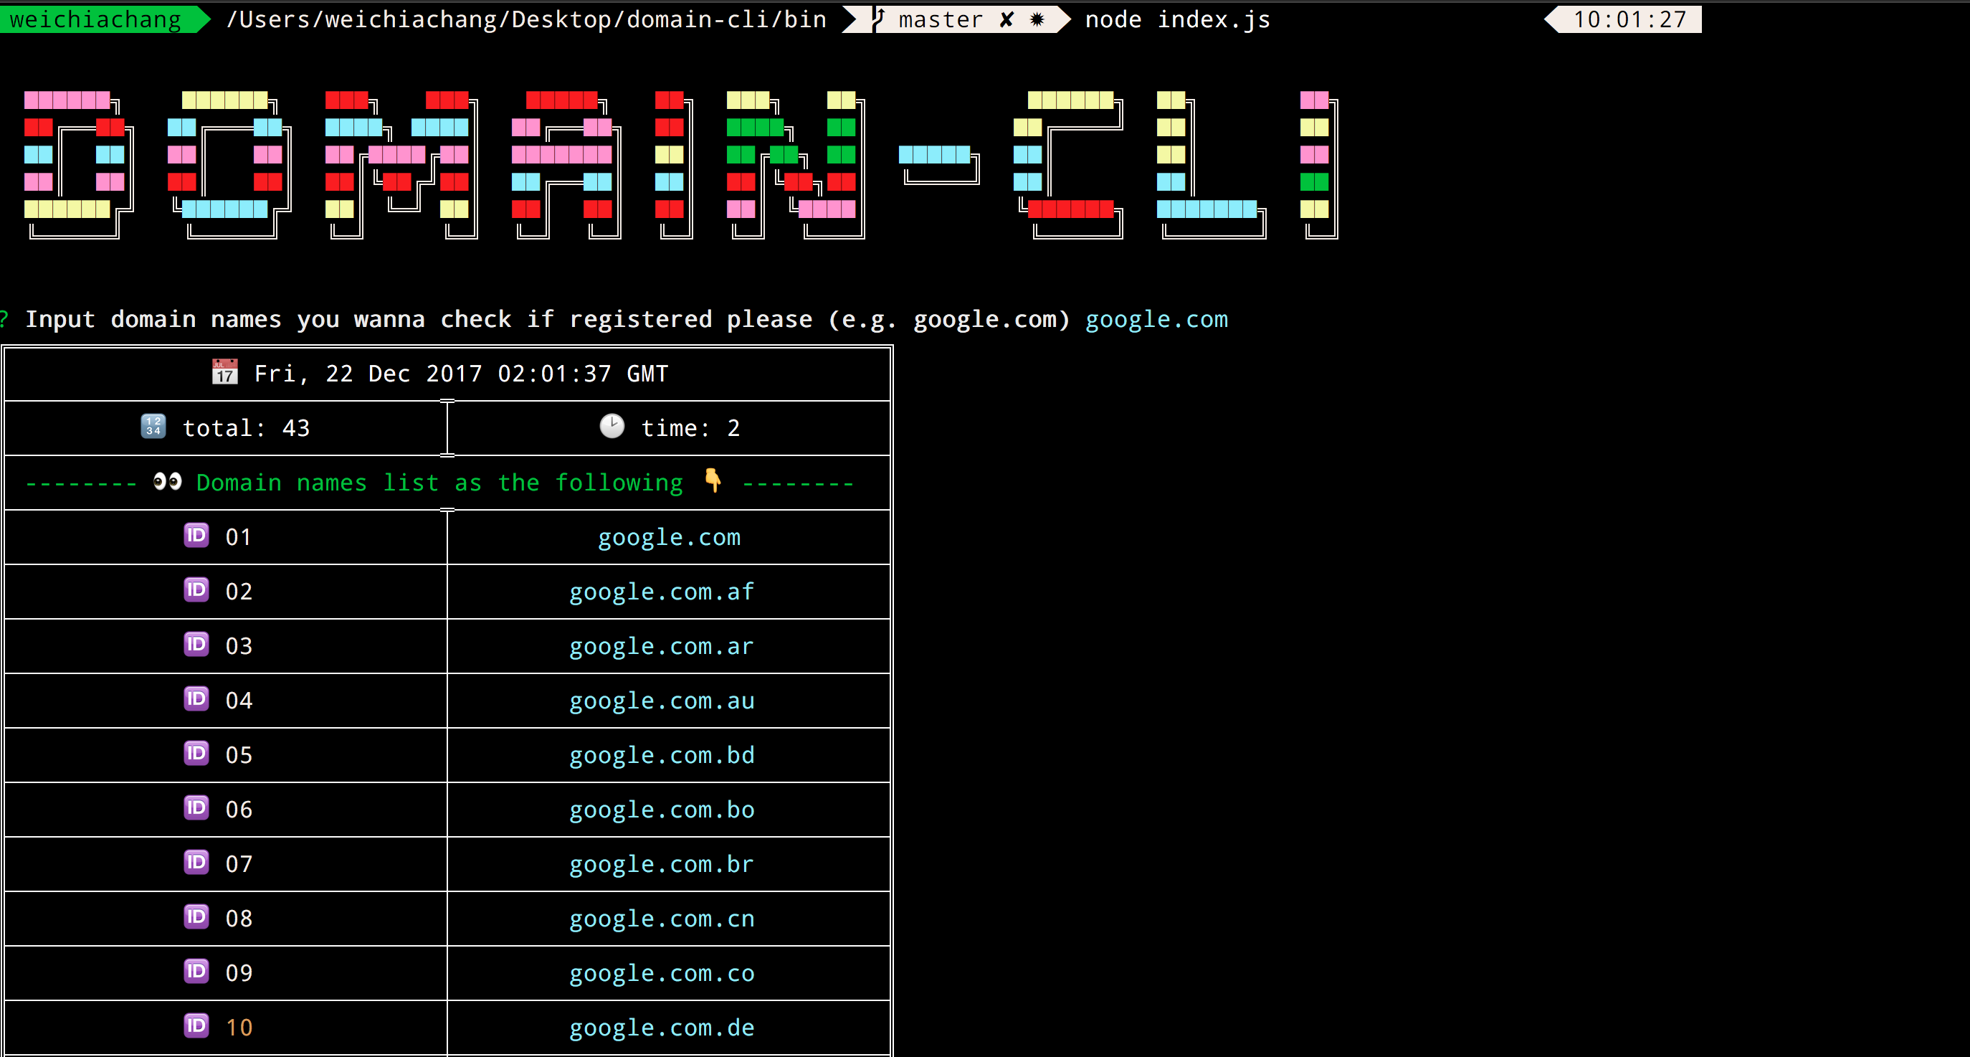
Task: Click the clock emoji next to time
Action: (612, 426)
